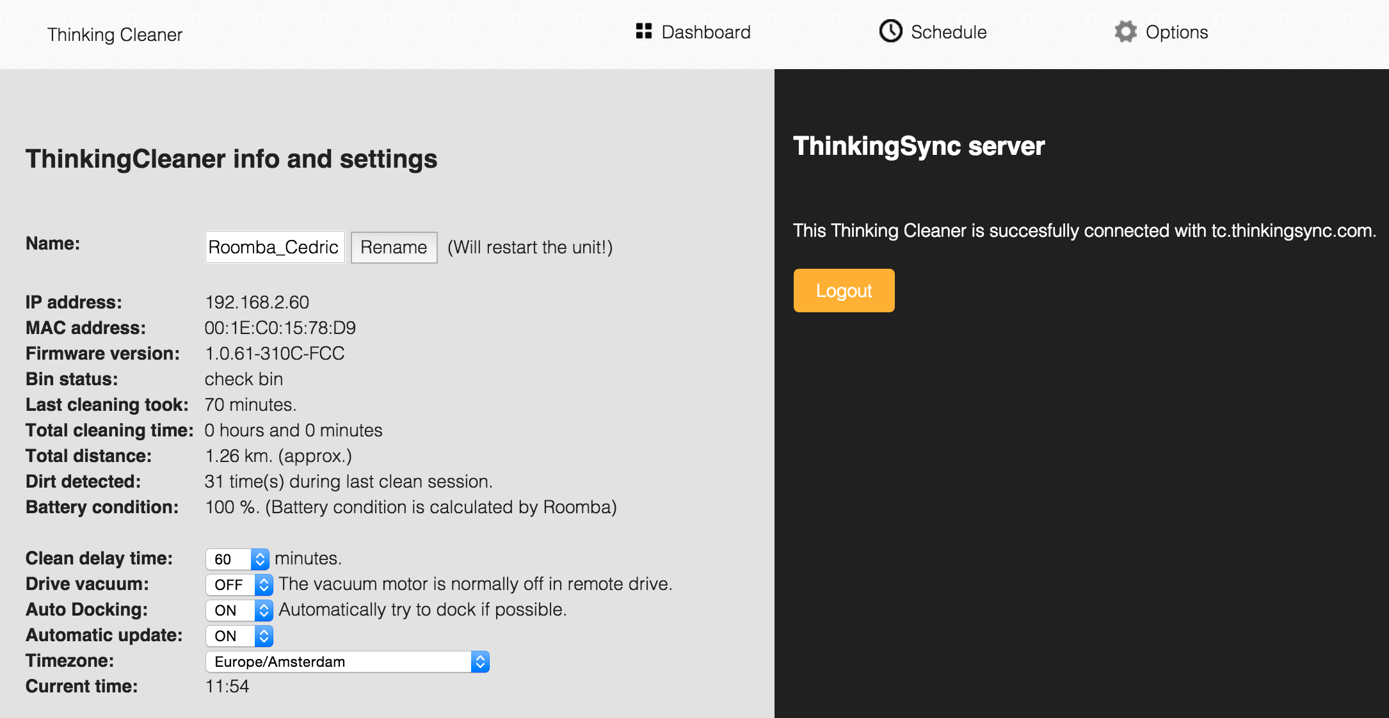The image size is (1389, 718).
Task: Go to Thinking Cleaner home title
Action: 115,35
